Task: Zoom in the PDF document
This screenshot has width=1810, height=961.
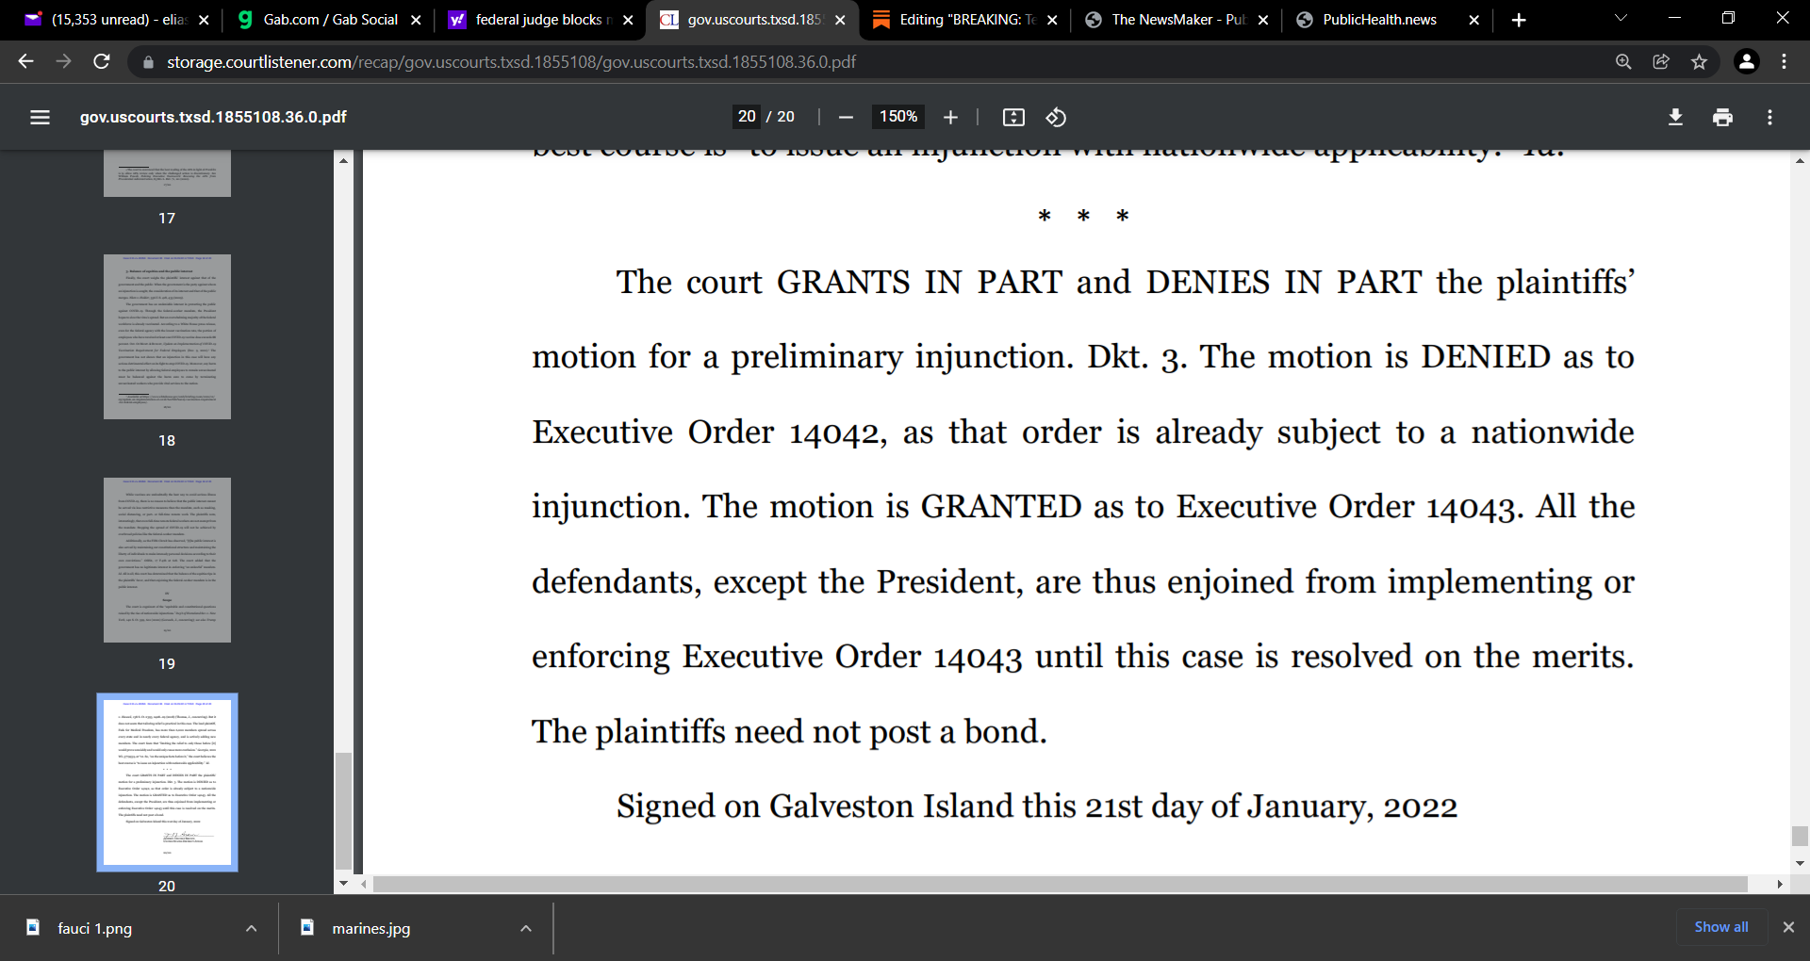Action: point(950,117)
